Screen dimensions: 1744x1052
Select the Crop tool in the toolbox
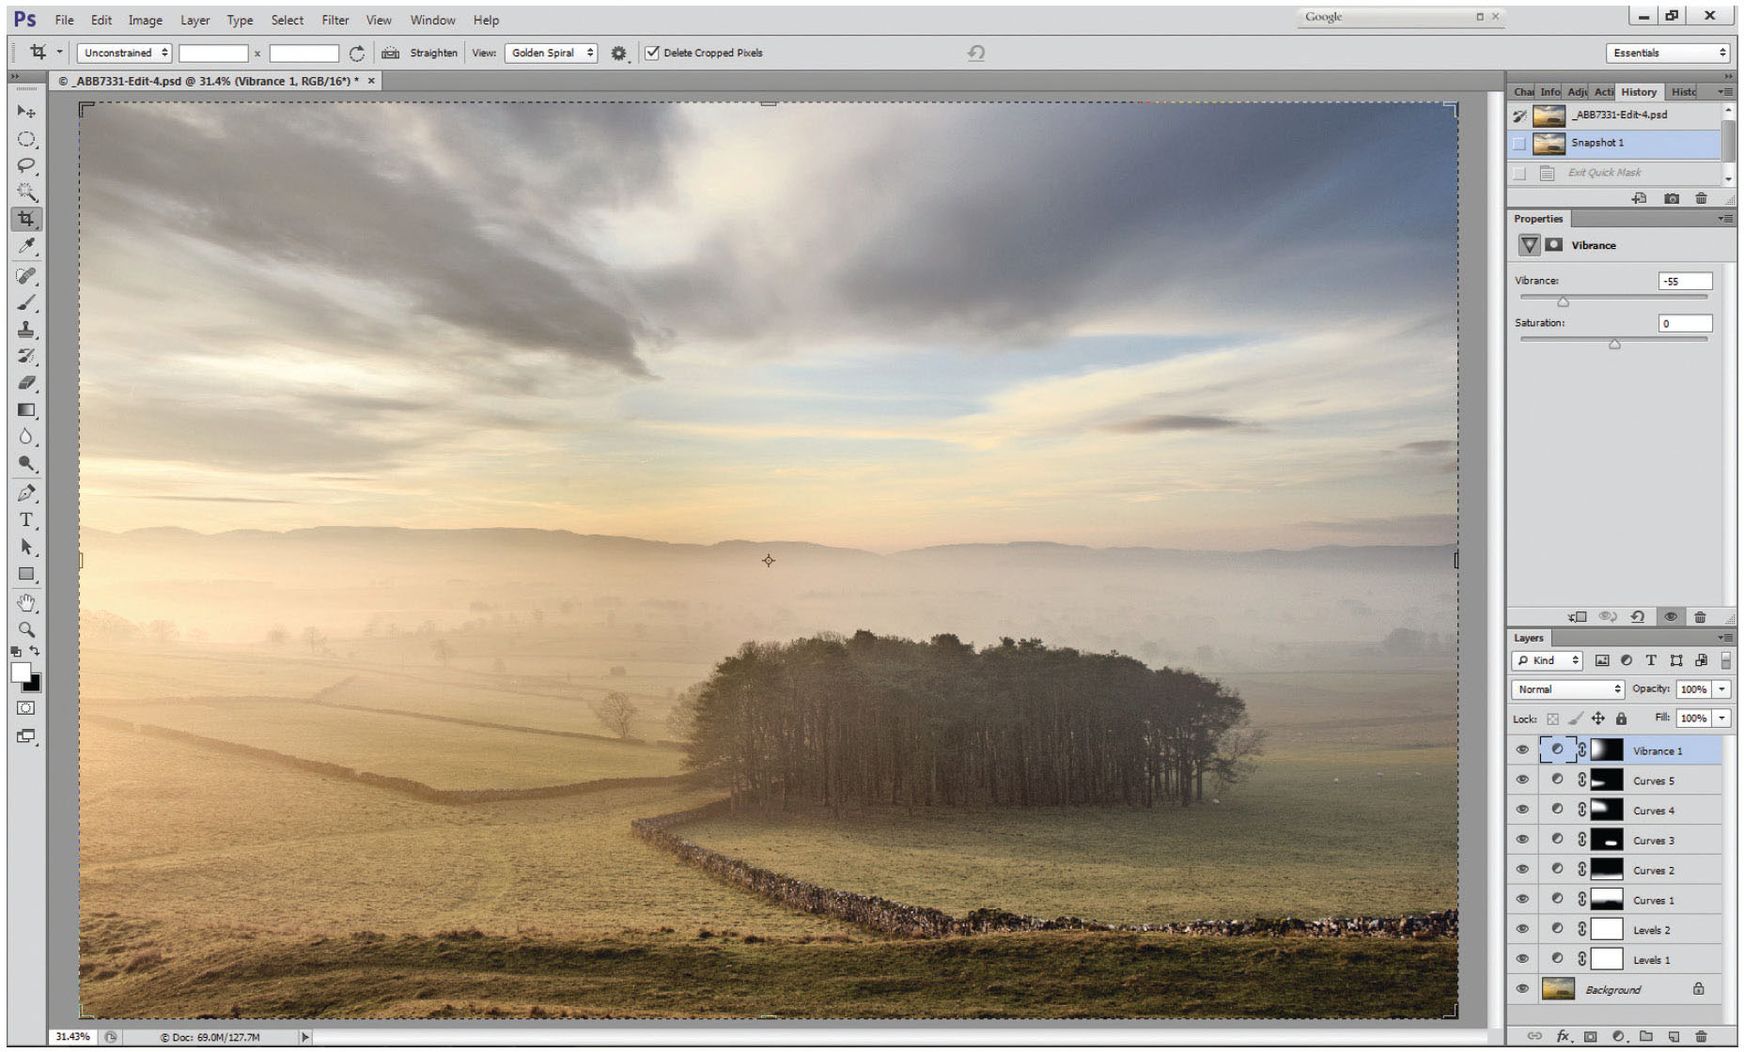pyautogui.click(x=25, y=219)
